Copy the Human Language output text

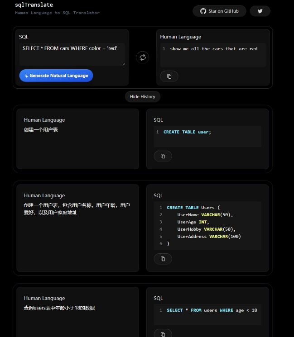(x=169, y=76)
